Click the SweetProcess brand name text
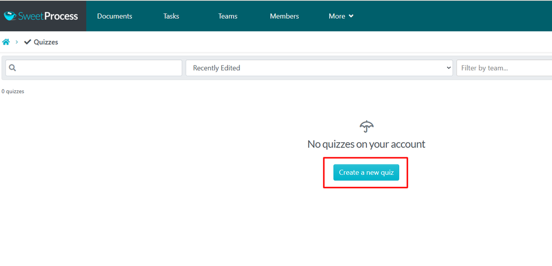The width and height of the screenshot is (552, 266). pos(49,16)
